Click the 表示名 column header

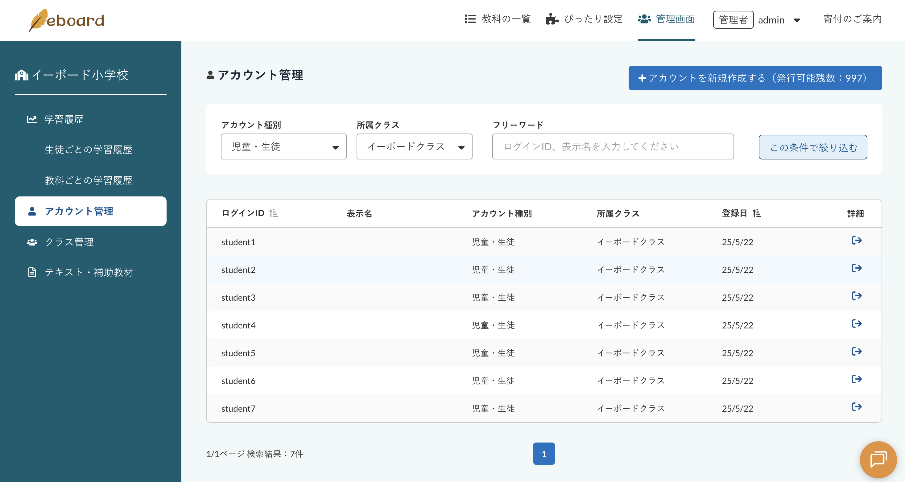[x=359, y=214]
